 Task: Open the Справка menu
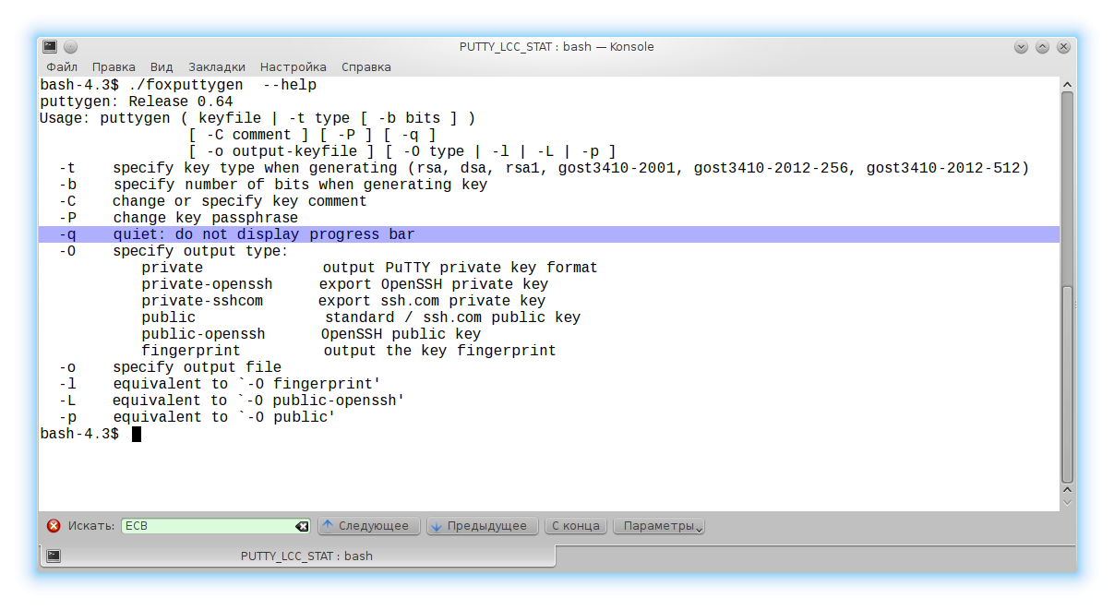click(x=365, y=67)
